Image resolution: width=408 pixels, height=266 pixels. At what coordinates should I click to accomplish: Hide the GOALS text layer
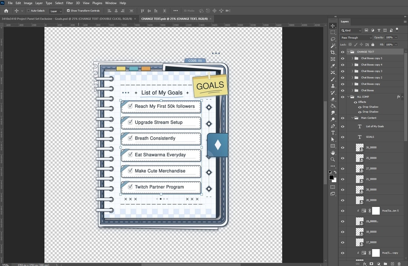coord(342,137)
